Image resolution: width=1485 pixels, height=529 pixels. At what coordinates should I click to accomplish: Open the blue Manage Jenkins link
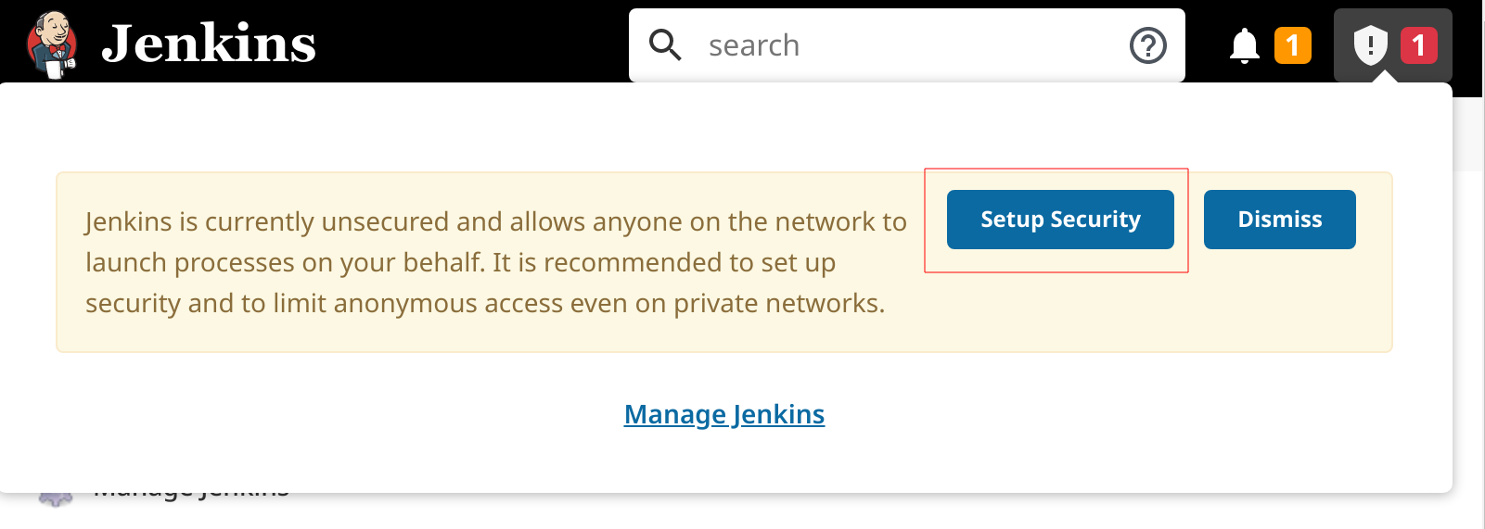(723, 414)
